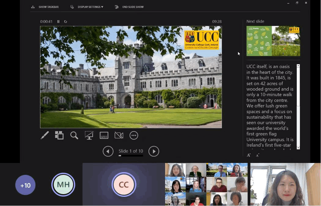Viewport: 321px width, 206px height.
Task: Select the pen and laser pointer tools
Action: coord(45,135)
